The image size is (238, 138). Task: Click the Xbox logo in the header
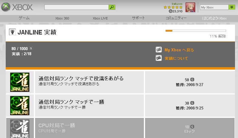(17, 7)
